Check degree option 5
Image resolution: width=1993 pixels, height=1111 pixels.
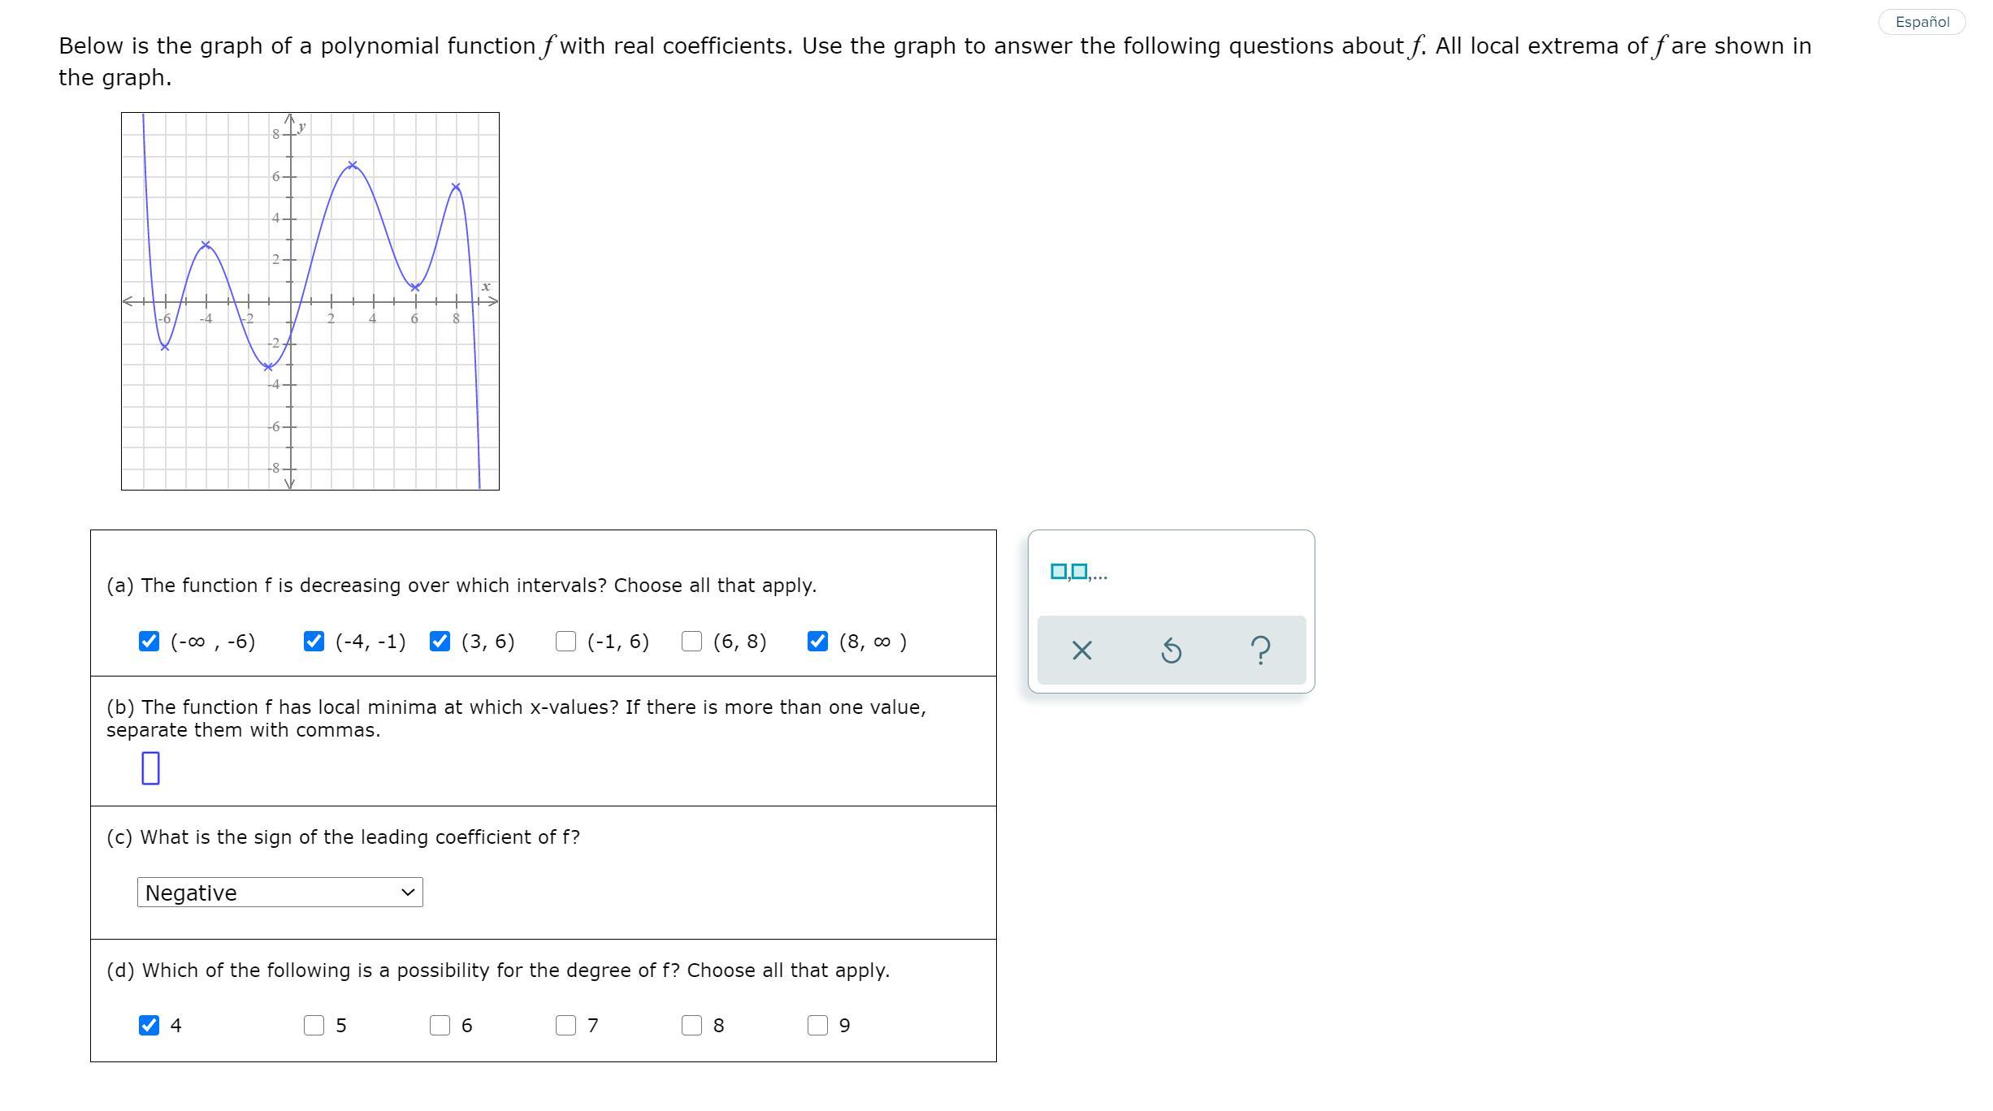tap(314, 1026)
